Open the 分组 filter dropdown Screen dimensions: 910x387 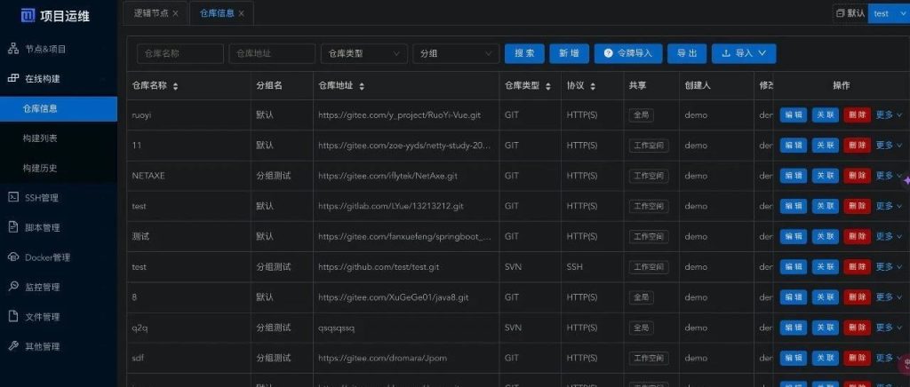tap(455, 53)
